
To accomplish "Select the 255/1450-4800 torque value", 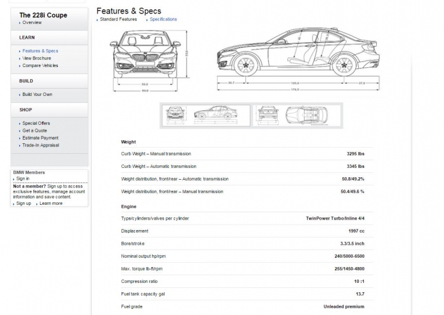I will pos(349,269).
